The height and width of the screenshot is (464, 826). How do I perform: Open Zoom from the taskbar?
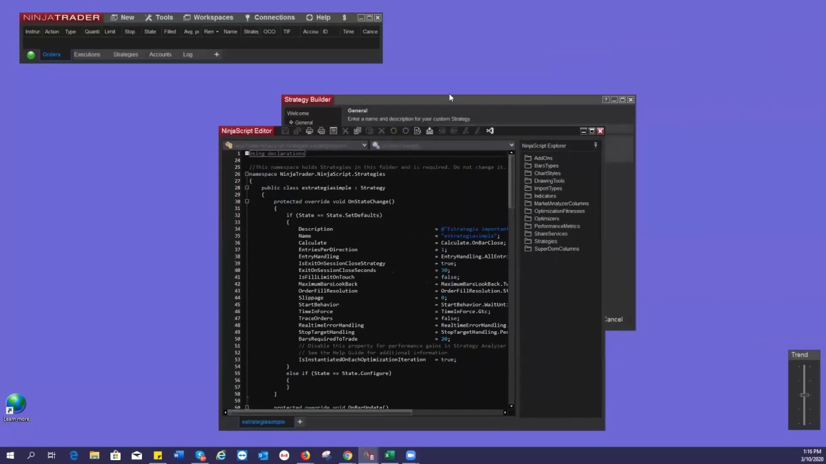tap(410, 456)
